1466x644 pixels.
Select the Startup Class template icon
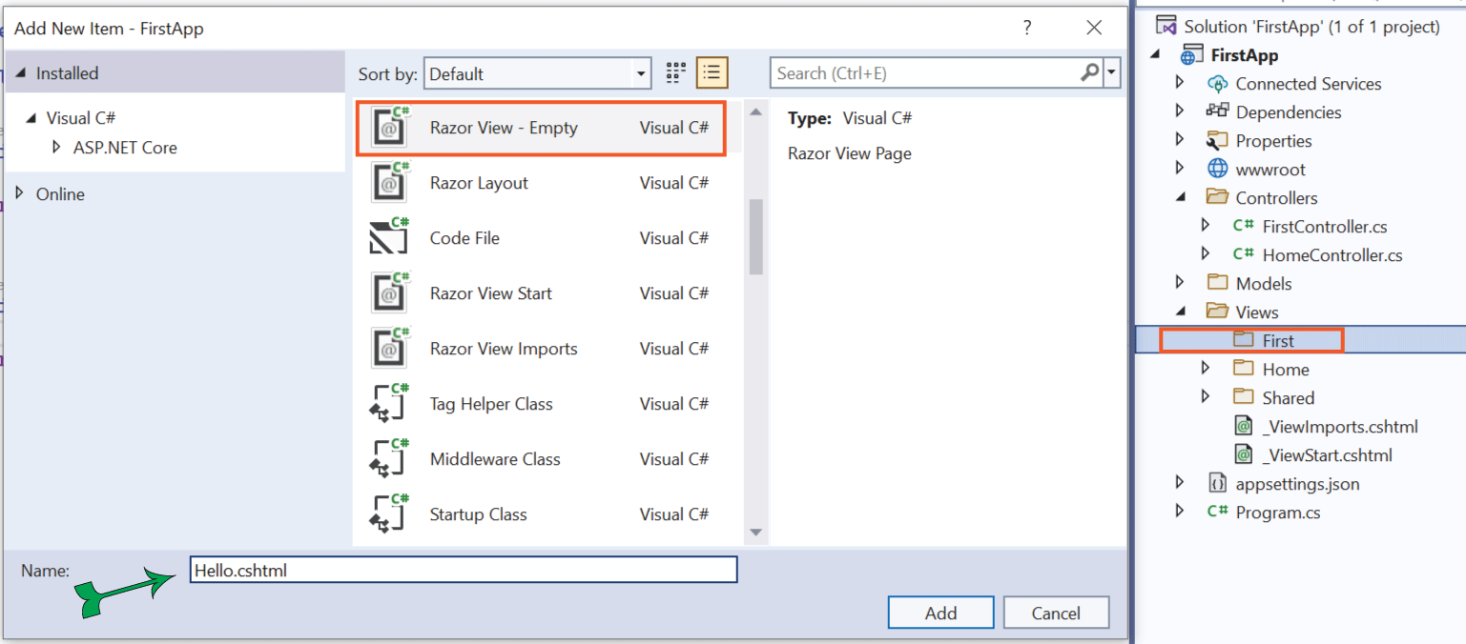[389, 514]
